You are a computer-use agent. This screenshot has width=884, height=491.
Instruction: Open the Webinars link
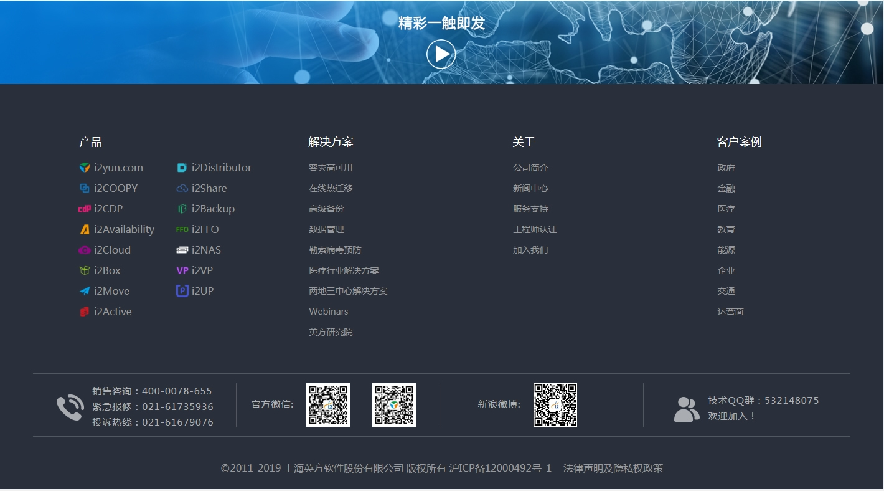329,312
